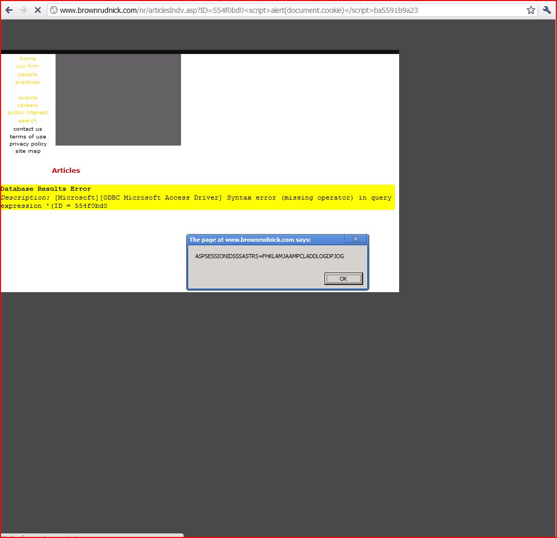Image resolution: width=557 pixels, height=538 pixels.
Task: Open the public interest link
Action: point(28,112)
